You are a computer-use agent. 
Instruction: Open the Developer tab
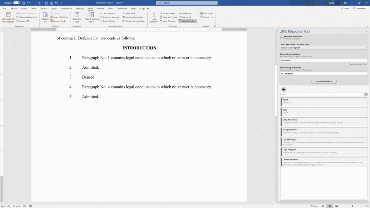click(122, 9)
